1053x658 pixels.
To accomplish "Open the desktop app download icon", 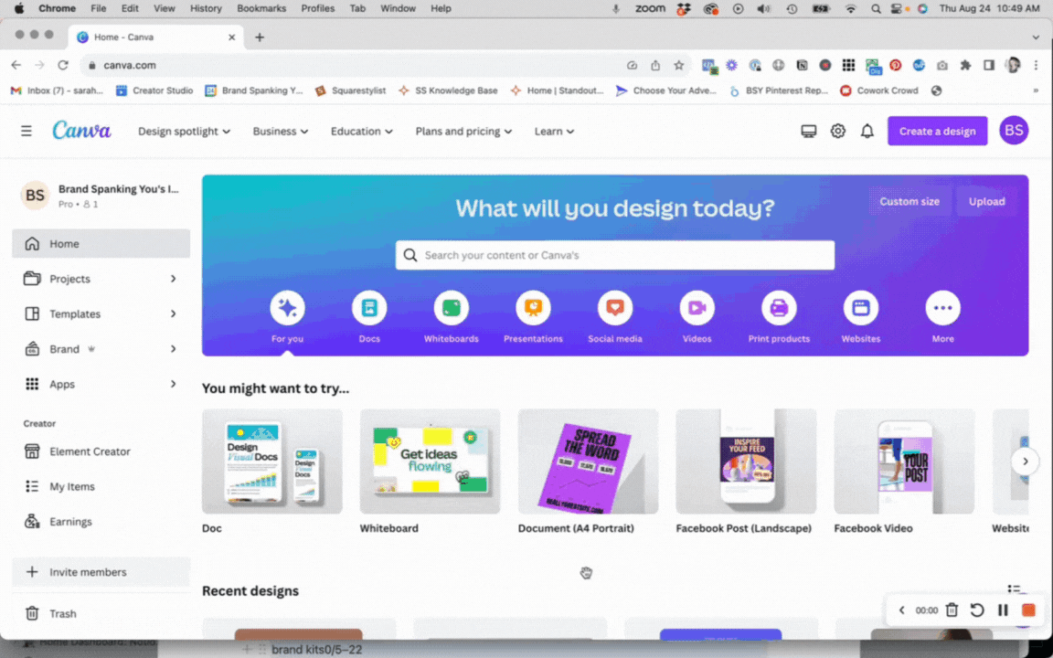I will 809,131.
